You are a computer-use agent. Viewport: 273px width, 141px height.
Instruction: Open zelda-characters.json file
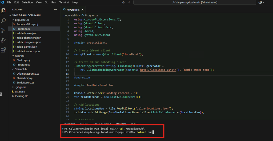(x=29, y=38)
